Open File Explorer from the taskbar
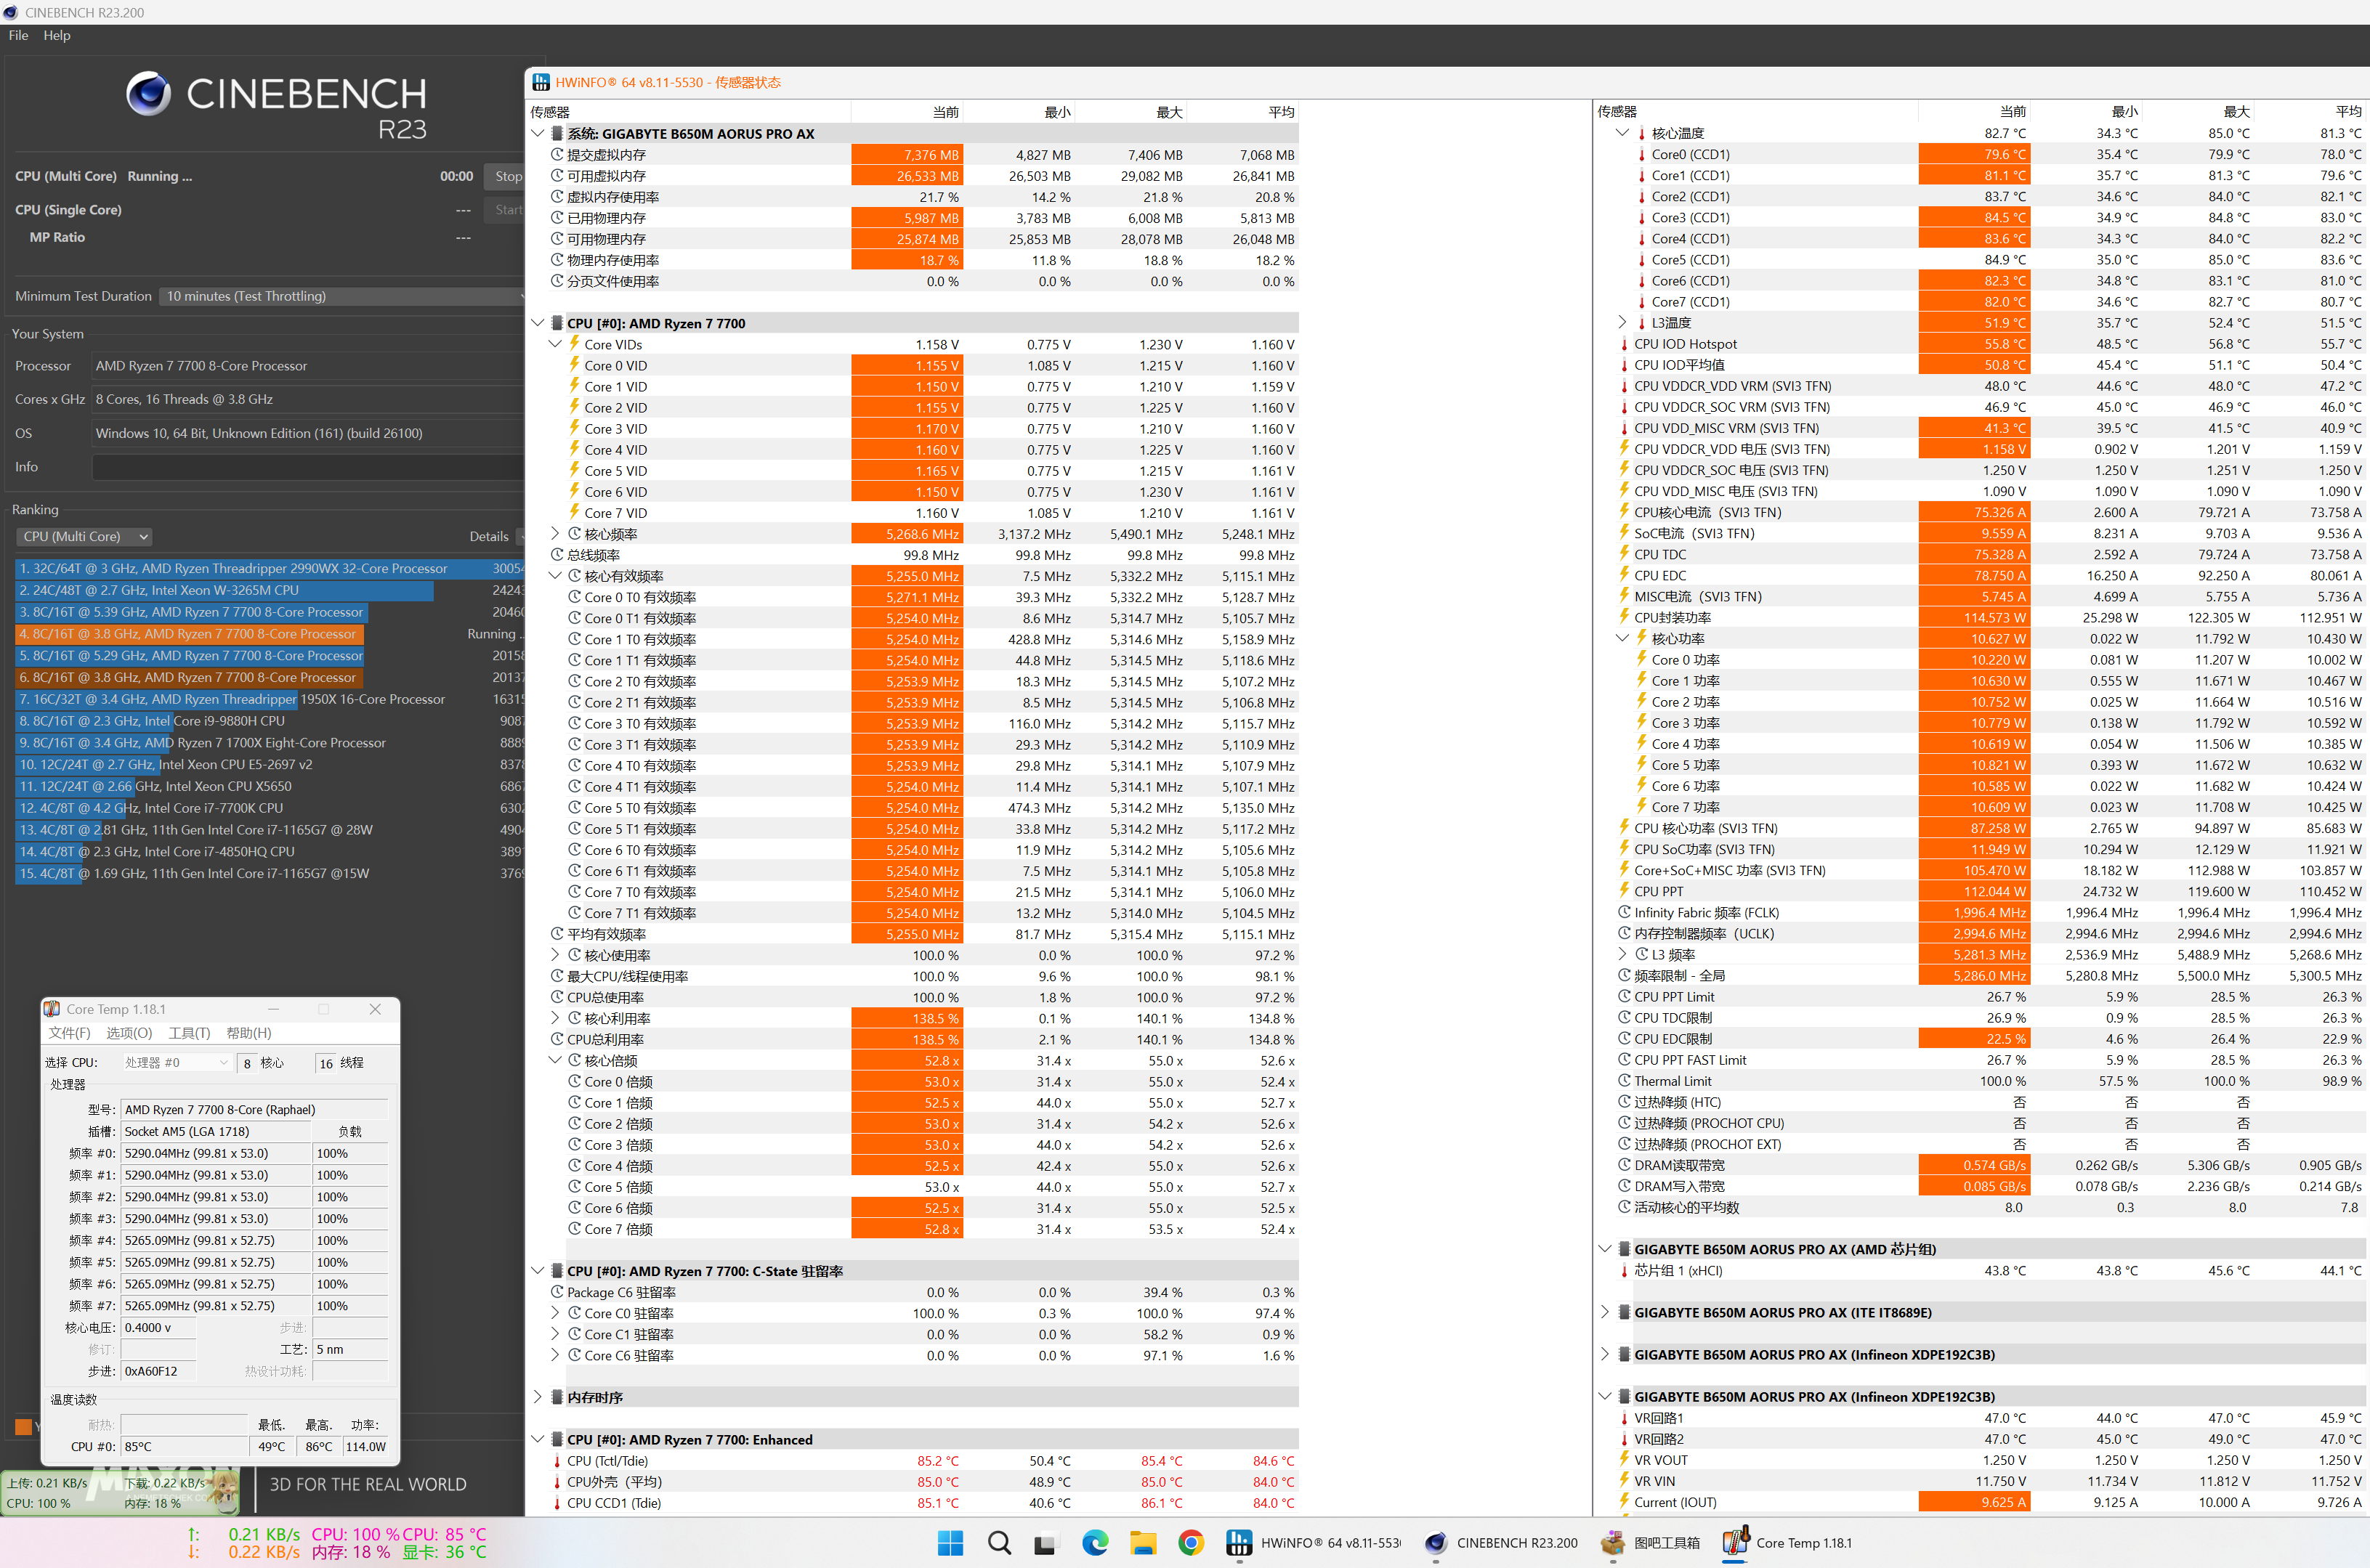This screenshot has height=1568, width=2370. (1142, 1543)
